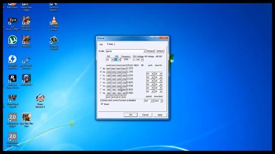The image size is (275, 154).
Task: Confirm with the OK button
Action: [x=131, y=115]
